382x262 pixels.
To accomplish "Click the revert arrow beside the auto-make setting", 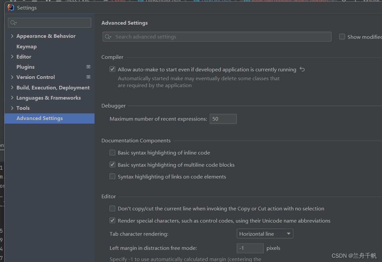I will [x=302, y=69].
